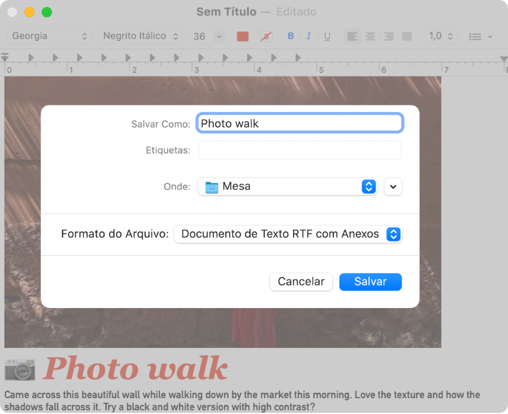Justify the text alignment

pyautogui.click(x=407, y=36)
